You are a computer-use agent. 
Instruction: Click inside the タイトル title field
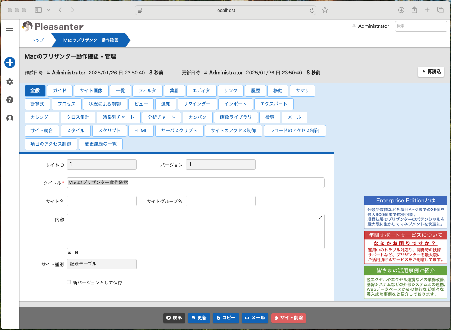click(x=196, y=182)
